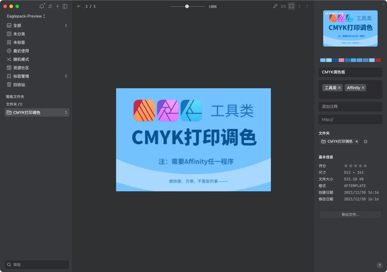387x272 pixels.
Task: Click the 文件夹 (1) section header
Action: click(x=14, y=104)
